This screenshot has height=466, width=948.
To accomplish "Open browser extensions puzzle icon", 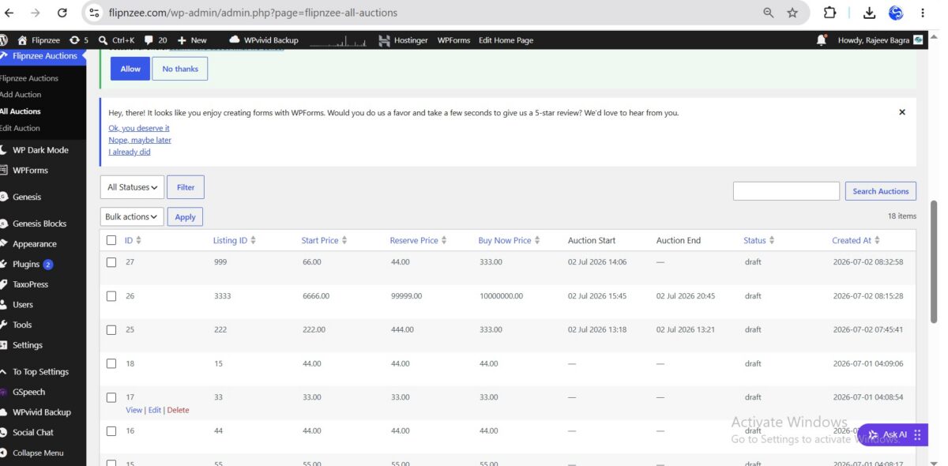I will 830,13.
